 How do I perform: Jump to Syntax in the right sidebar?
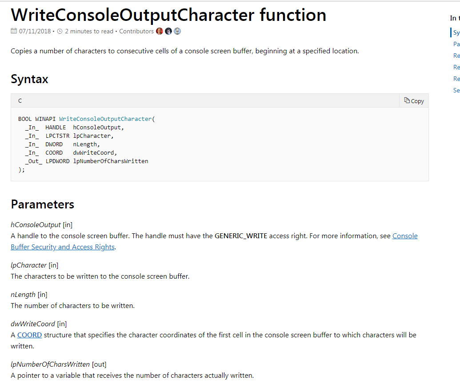click(456, 32)
